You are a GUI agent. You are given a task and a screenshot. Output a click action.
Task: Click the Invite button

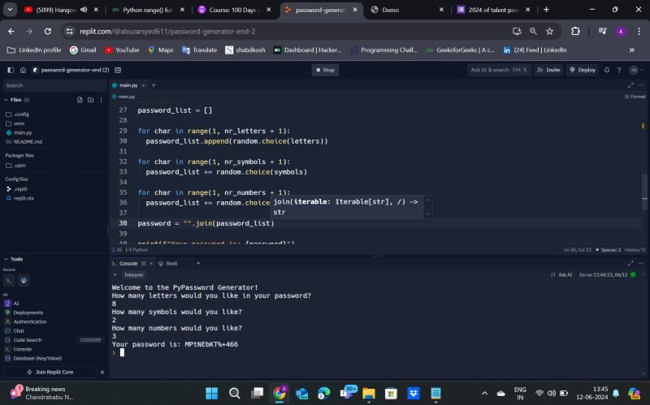point(549,70)
